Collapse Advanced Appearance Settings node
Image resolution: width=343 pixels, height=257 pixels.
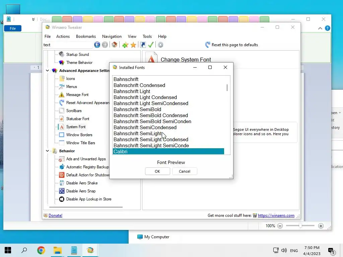47,71
